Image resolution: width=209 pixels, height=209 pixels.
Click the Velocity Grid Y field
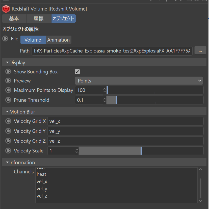(x=125, y=131)
